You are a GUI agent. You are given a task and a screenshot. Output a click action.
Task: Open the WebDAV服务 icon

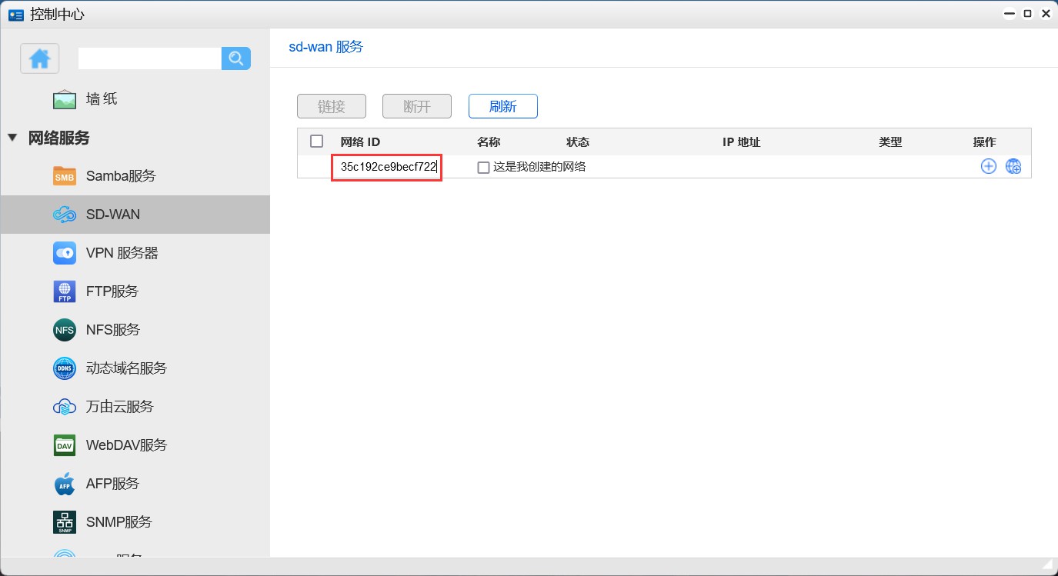64,444
